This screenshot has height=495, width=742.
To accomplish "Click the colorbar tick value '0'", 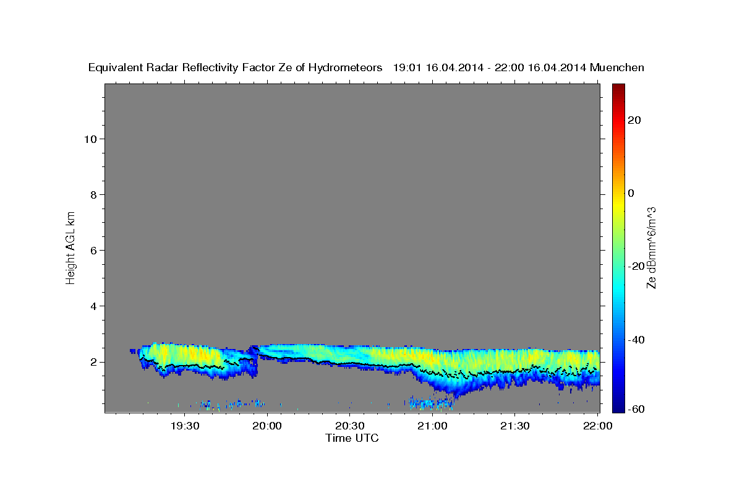I will (x=631, y=193).
